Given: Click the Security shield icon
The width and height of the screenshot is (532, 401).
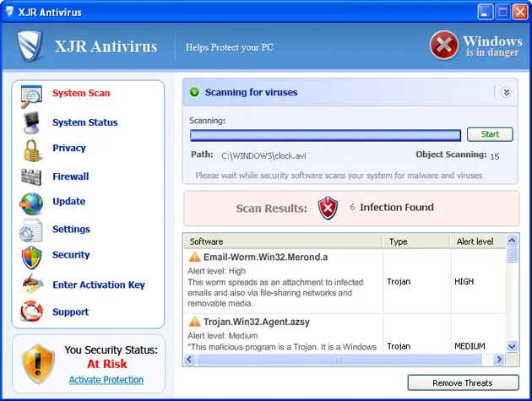Looking at the screenshot, I should [x=31, y=257].
